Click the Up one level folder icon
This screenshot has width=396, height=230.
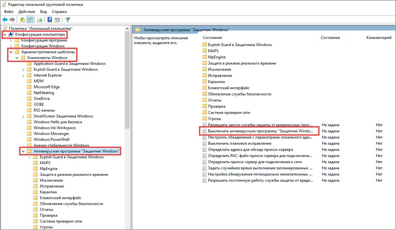[22, 19]
